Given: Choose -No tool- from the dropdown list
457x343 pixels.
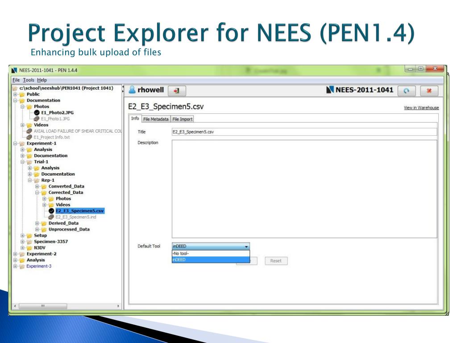Looking at the screenshot, I should (x=211, y=254).
